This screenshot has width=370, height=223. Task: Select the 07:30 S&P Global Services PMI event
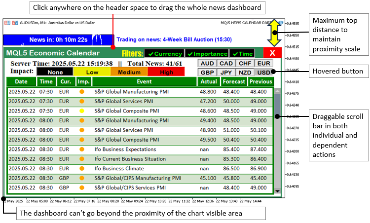(x=140, y=102)
